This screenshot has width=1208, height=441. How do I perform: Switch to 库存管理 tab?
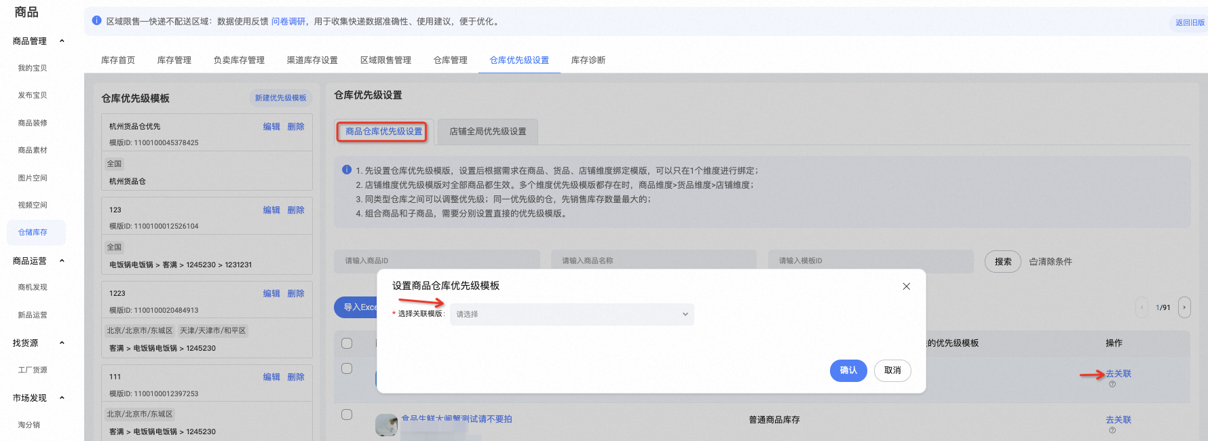[x=174, y=60]
